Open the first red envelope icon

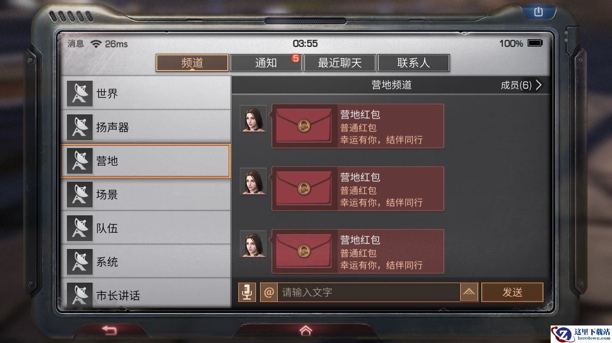tap(303, 125)
